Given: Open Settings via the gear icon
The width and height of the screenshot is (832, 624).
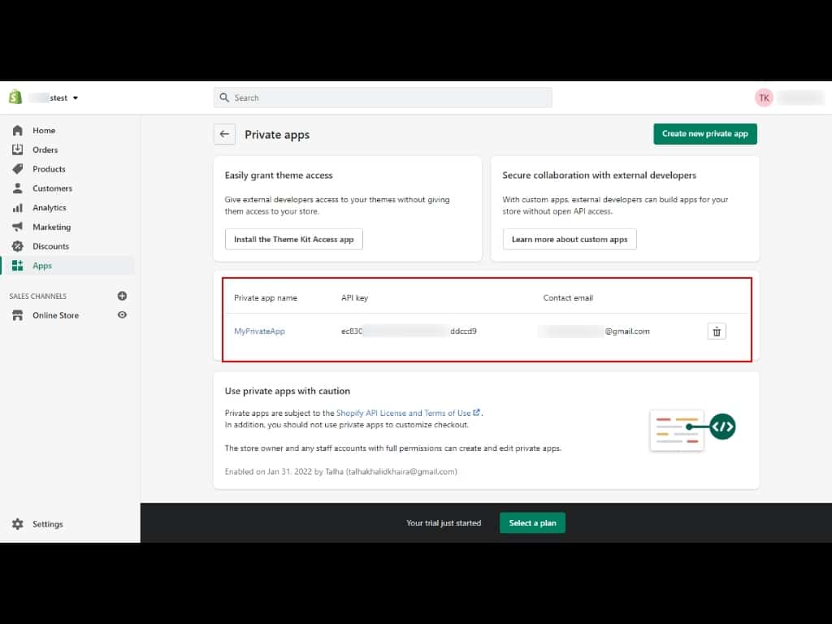Looking at the screenshot, I should coord(18,524).
